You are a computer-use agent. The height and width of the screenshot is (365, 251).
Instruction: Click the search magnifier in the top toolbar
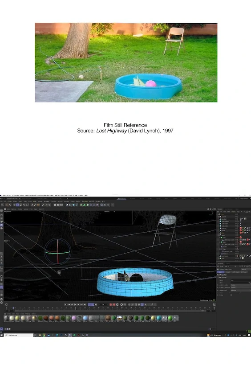[2, 205]
